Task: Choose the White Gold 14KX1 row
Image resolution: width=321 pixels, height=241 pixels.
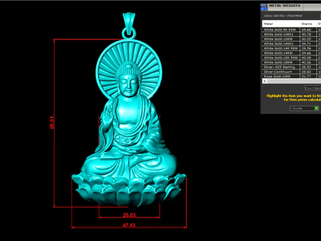Action: [x=292, y=44]
